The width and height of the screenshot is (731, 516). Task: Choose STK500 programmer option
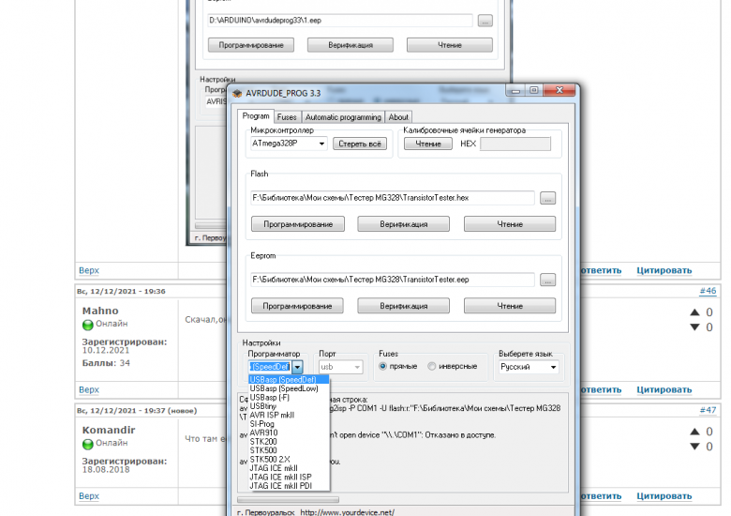click(289, 450)
